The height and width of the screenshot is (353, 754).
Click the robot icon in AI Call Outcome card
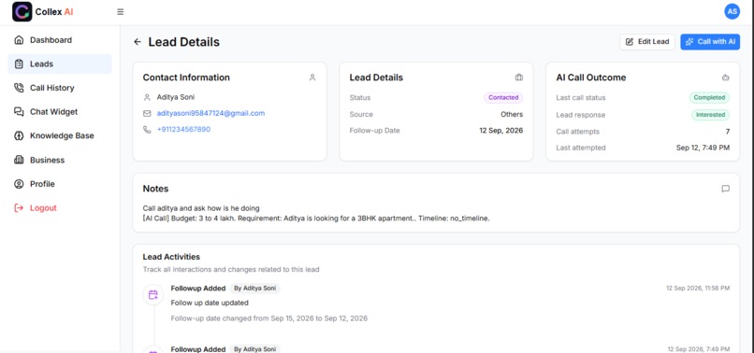pos(726,78)
